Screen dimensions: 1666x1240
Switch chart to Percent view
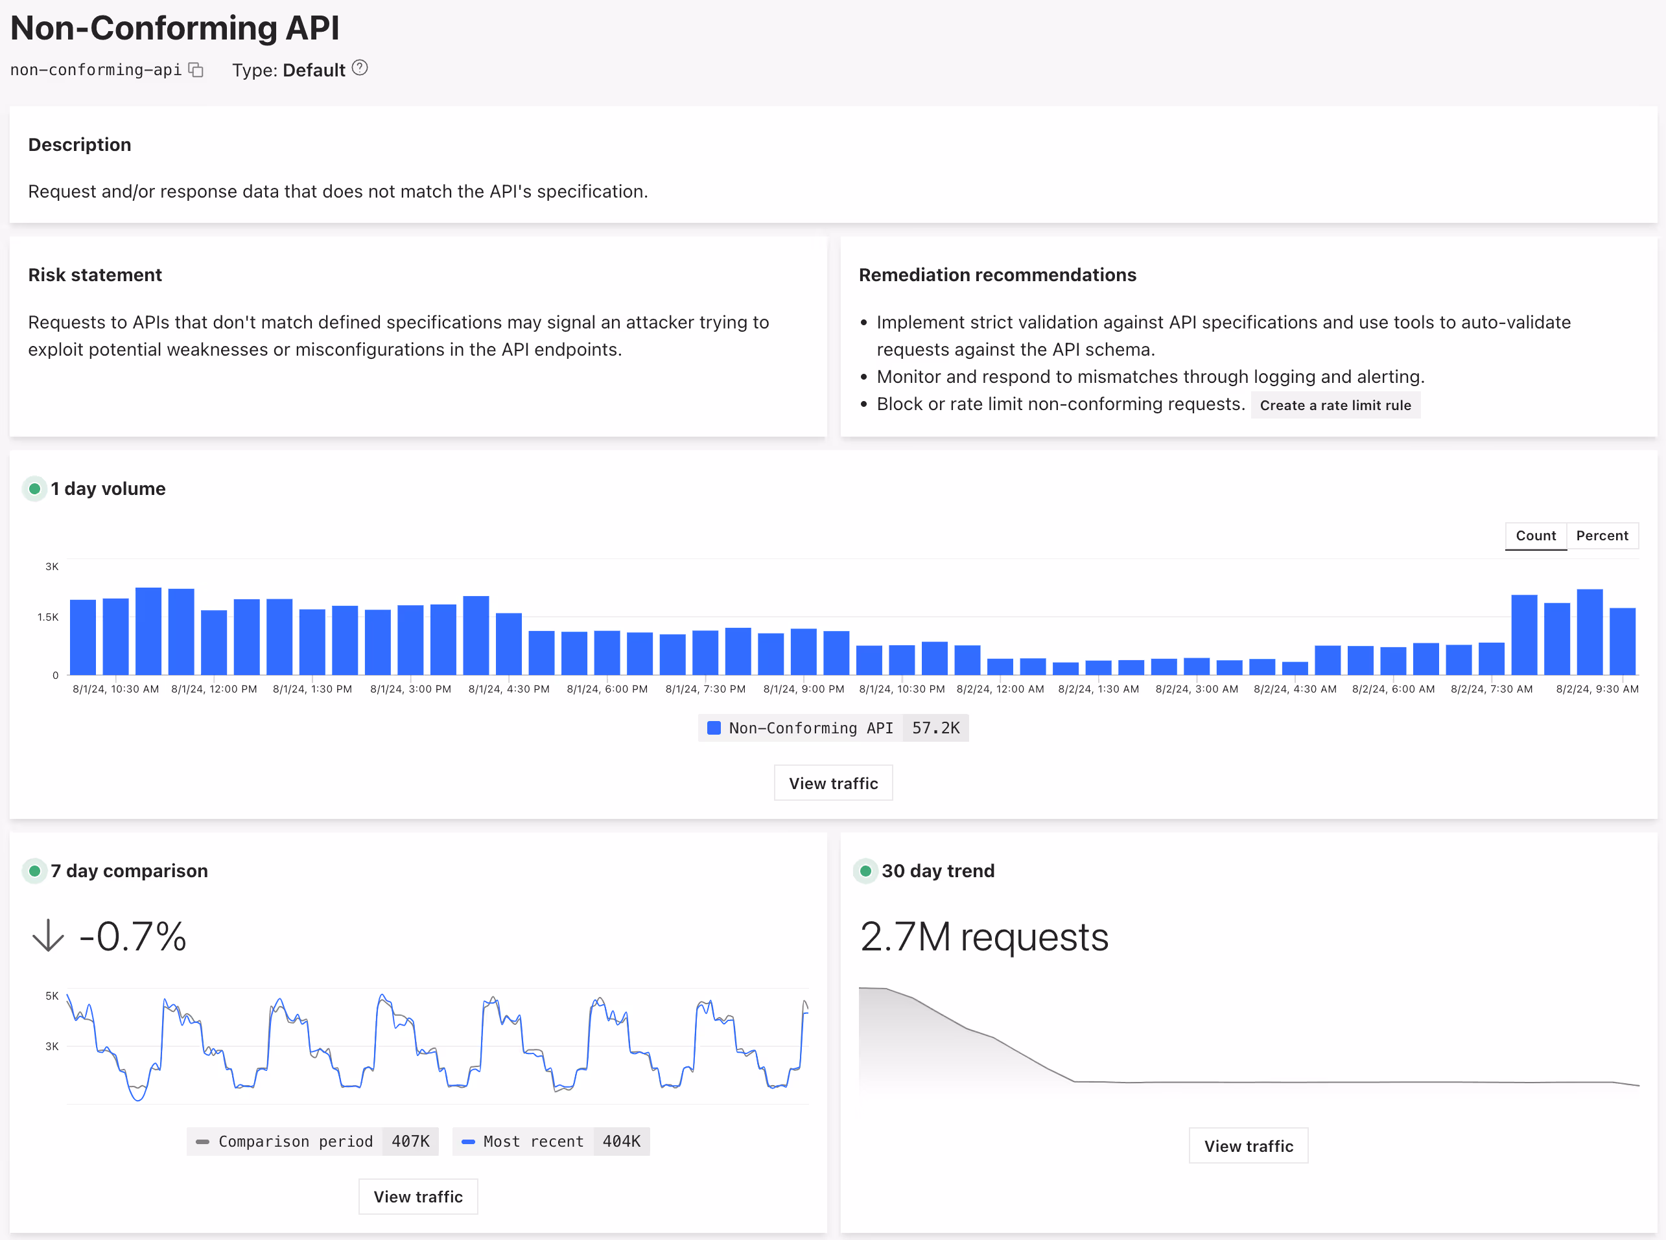[1601, 536]
